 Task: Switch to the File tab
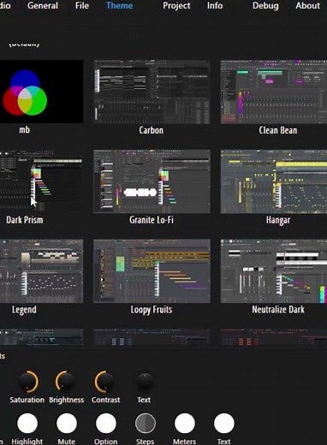(x=82, y=5)
